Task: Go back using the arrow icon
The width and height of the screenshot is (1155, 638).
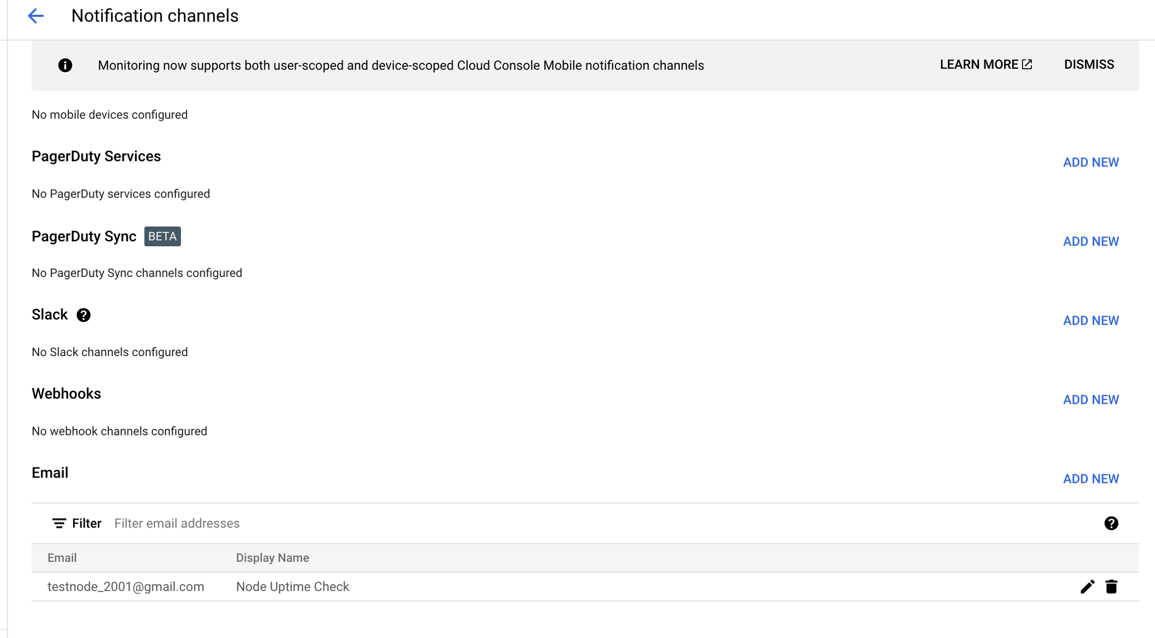Action: (36, 16)
